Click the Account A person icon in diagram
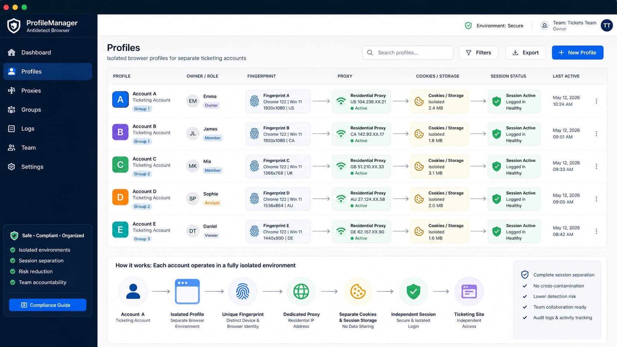This screenshot has width=617, height=347. (x=133, y=292)
